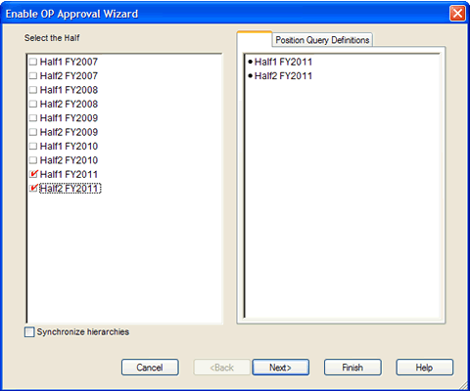Screen dimensions: 470x391
Task: Click the Half1 FY2011 label in checklist
Action: [69, 174]
